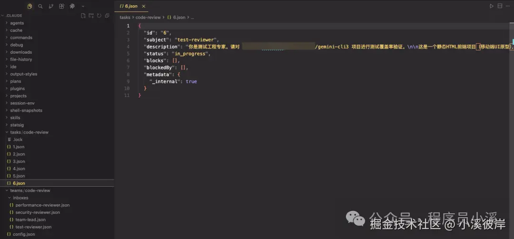Open the Extensions view icon

coord(61,6)
